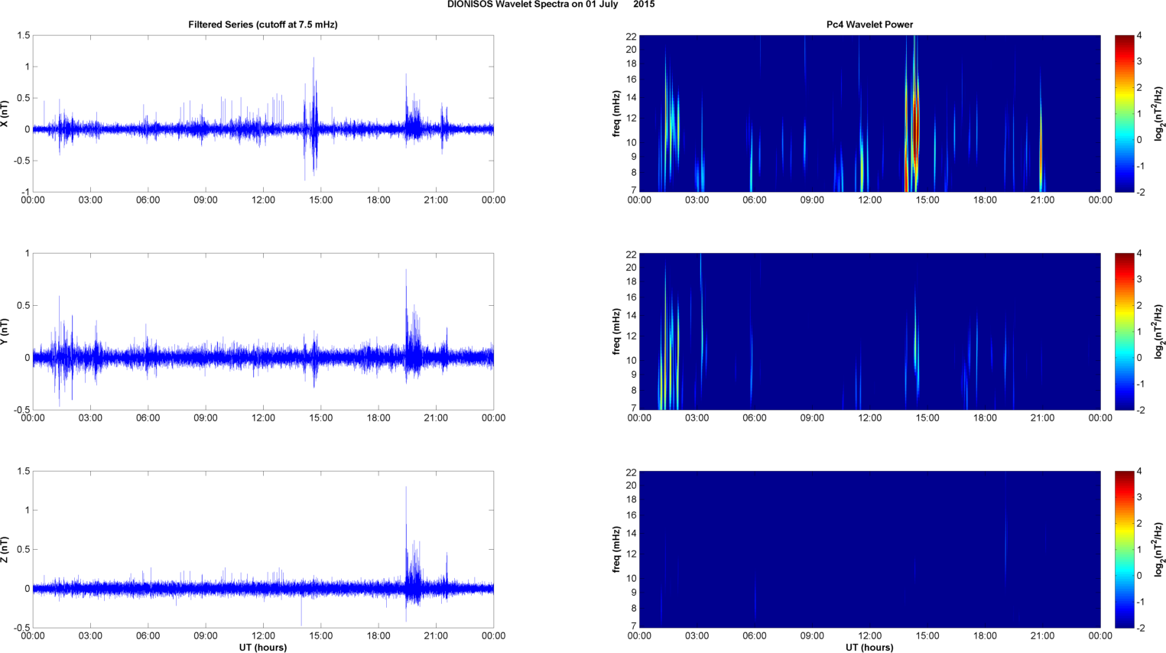Click the log2(nT²/Hz) label beside the X-spectrum color bar
1166x653 pixels.
pyautogui.click(x=1159, y=114)
